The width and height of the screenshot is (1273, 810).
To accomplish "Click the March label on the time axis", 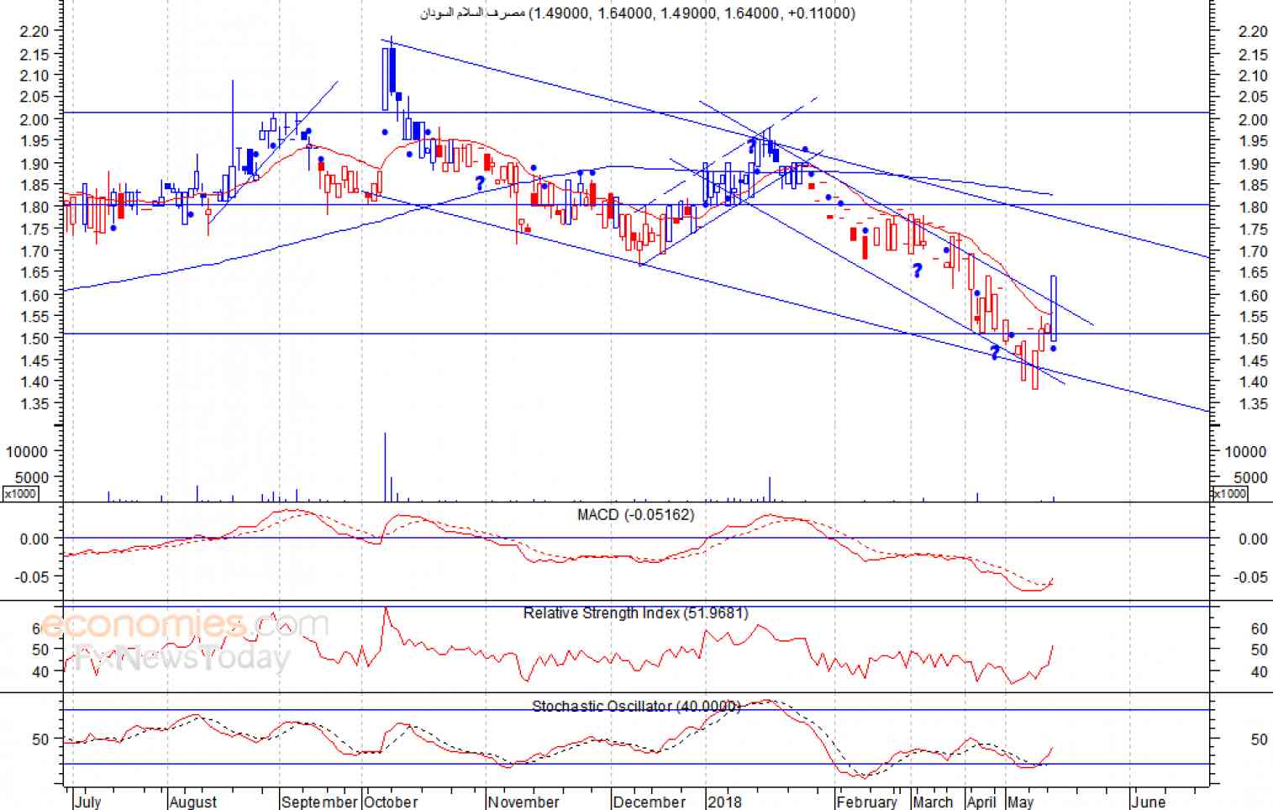I will click(933, 802).
